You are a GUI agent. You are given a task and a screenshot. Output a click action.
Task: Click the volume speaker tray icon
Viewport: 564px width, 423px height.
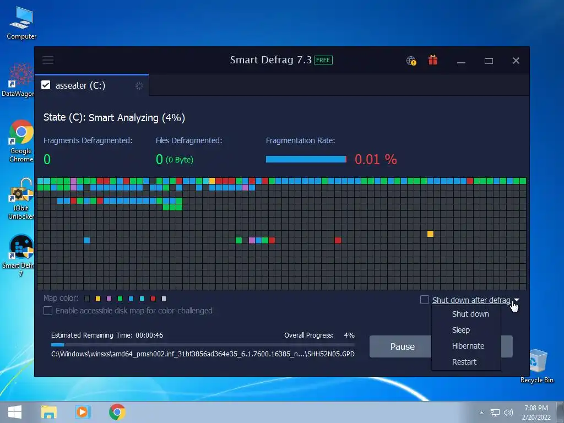[x=508, y=413]
